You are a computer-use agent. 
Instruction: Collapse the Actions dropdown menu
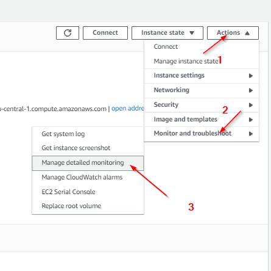[233, 33]
